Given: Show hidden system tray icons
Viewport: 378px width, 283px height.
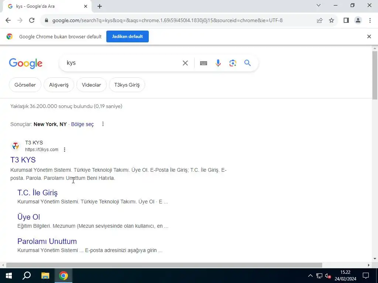Looking at the screenshot, I should tap(310, 276).
